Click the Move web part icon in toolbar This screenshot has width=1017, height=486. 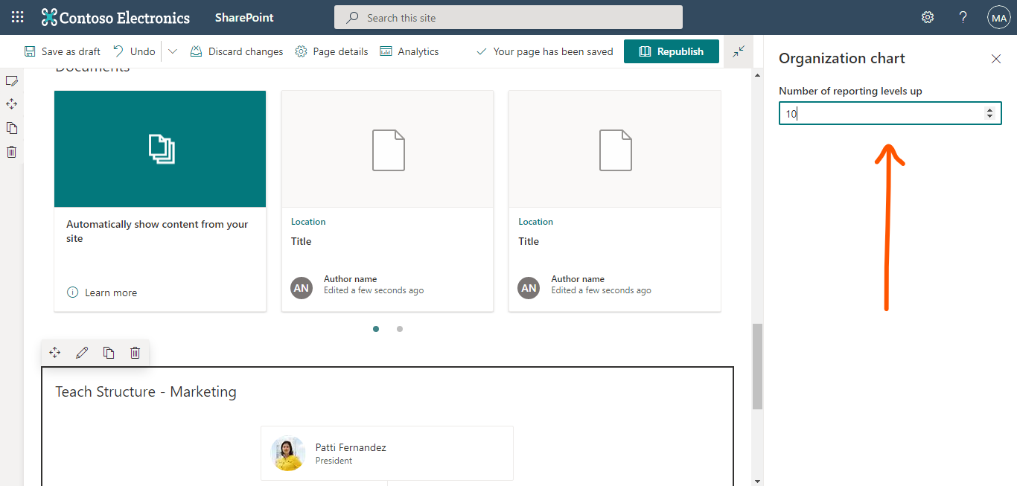[54, 352]
